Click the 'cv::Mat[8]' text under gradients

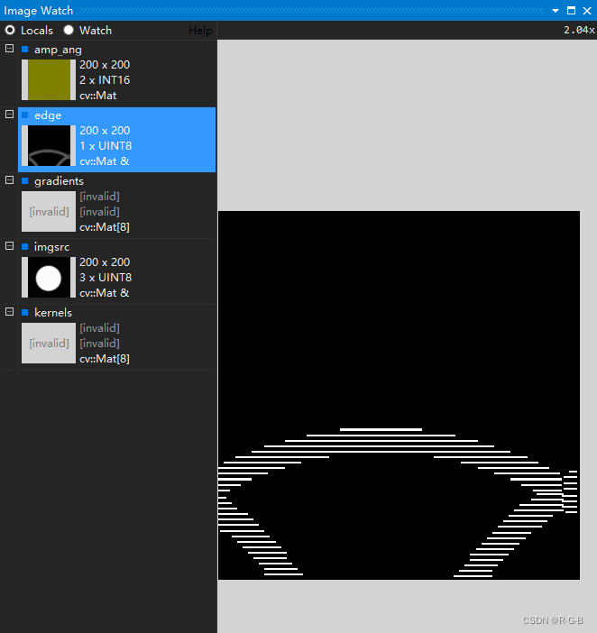(105, 227)
